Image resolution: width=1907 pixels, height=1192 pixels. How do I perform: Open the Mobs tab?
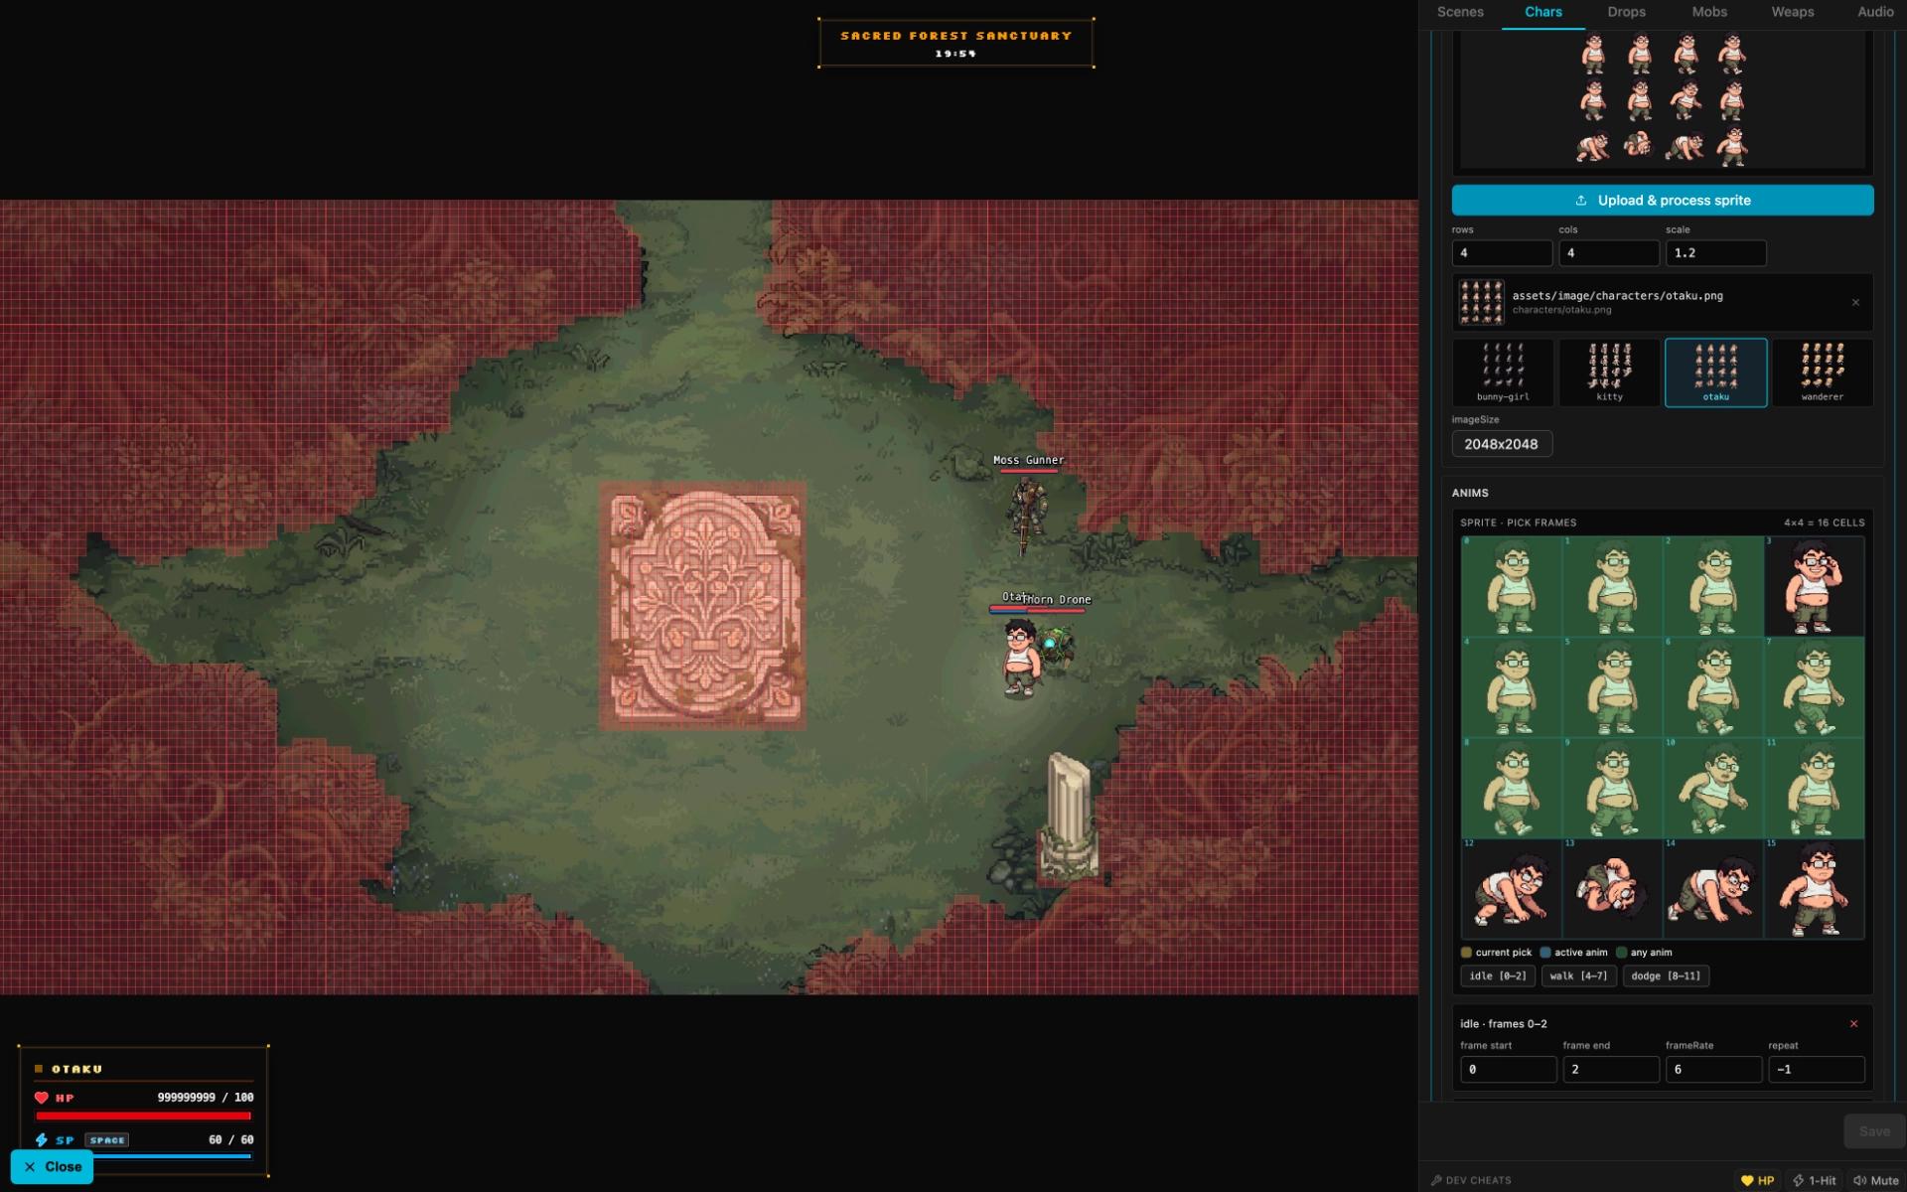1709,12
